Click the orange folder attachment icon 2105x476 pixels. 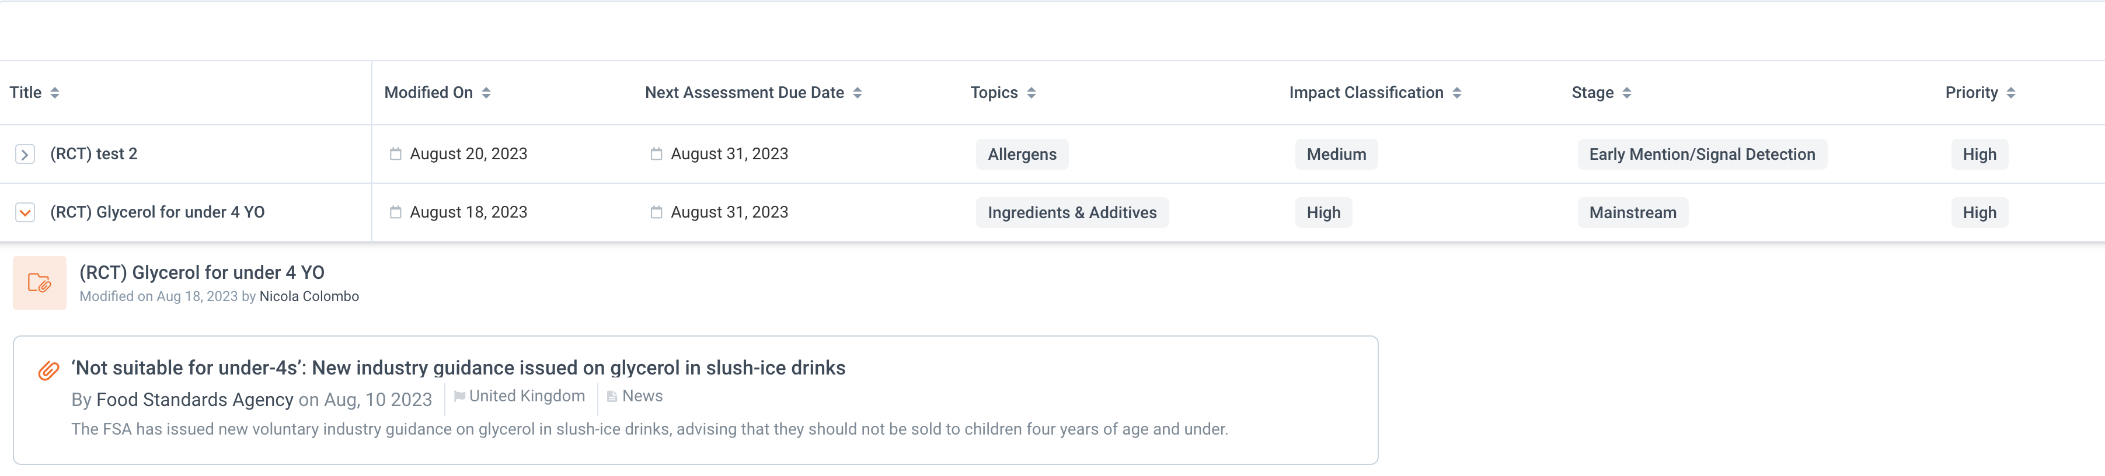(39, 283)
